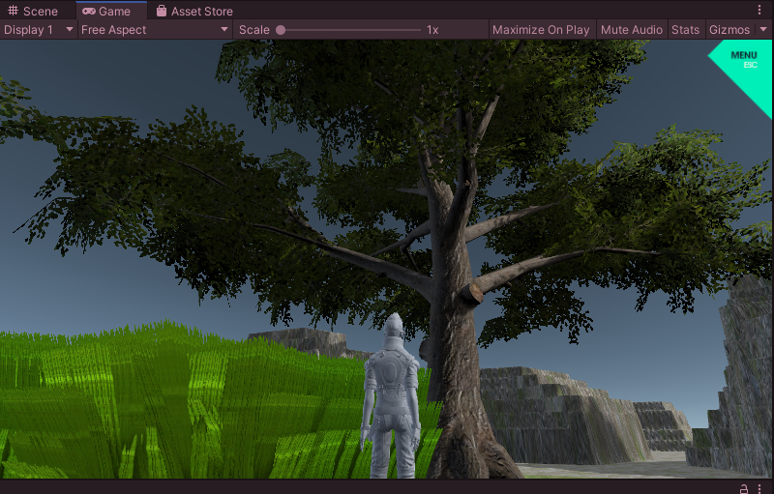This screenshot has width=774, height=494.
Task: Toggle Gizmos in Game view
Action: [x=729, y=30]
